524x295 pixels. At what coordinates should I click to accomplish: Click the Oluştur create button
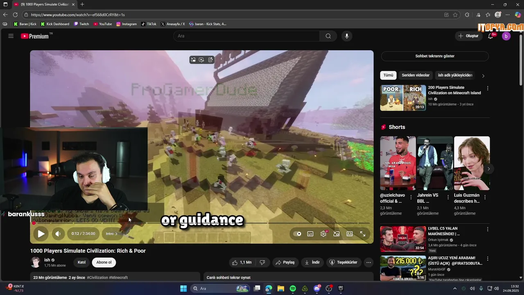tap(468, 36)
